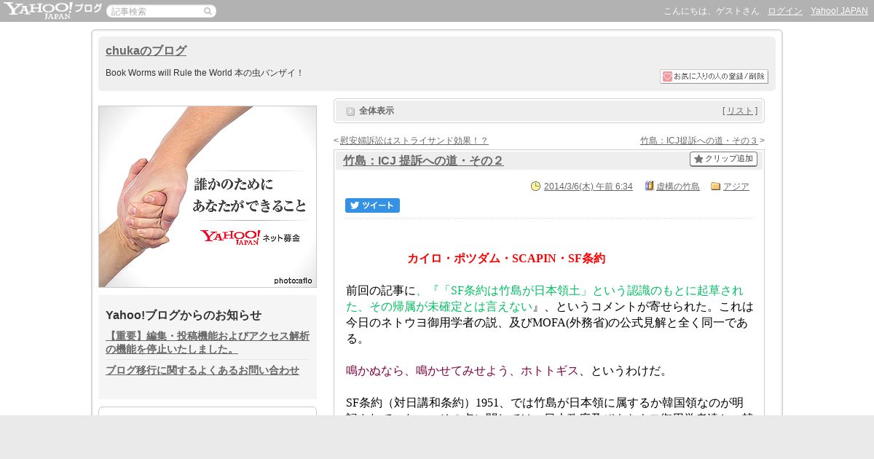Open 【重要】編集・投稿機能 notice link
874x459 pixels.
pos(208,342)
